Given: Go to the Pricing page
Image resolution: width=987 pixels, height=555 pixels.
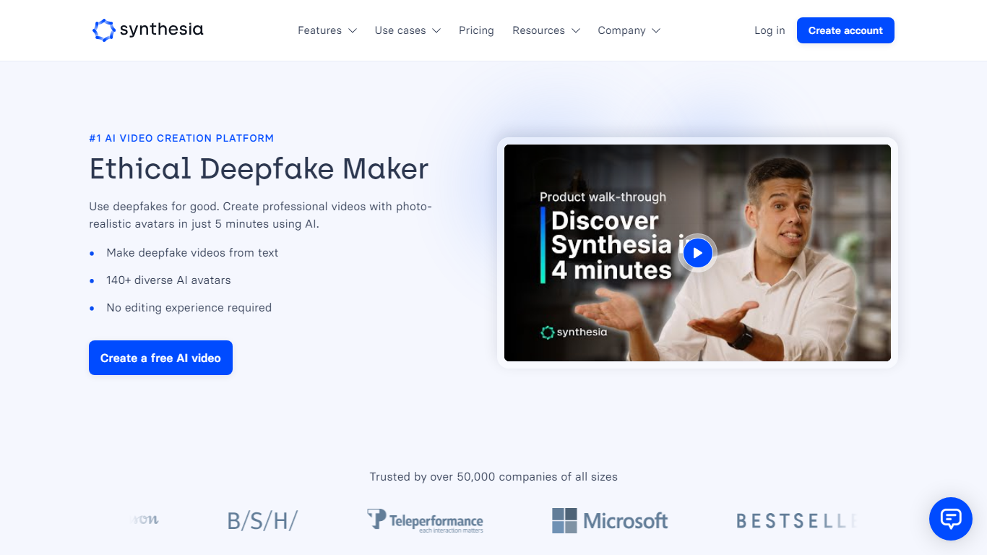Looking at the screenshot, I should point(476,30).
